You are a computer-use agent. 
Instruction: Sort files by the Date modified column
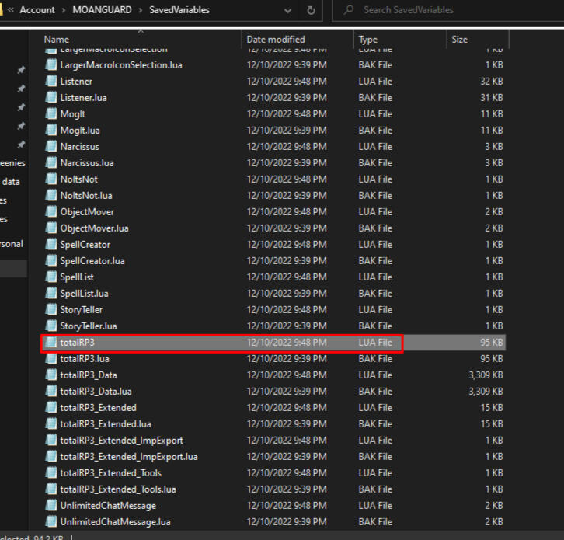(x=276, y=39)
